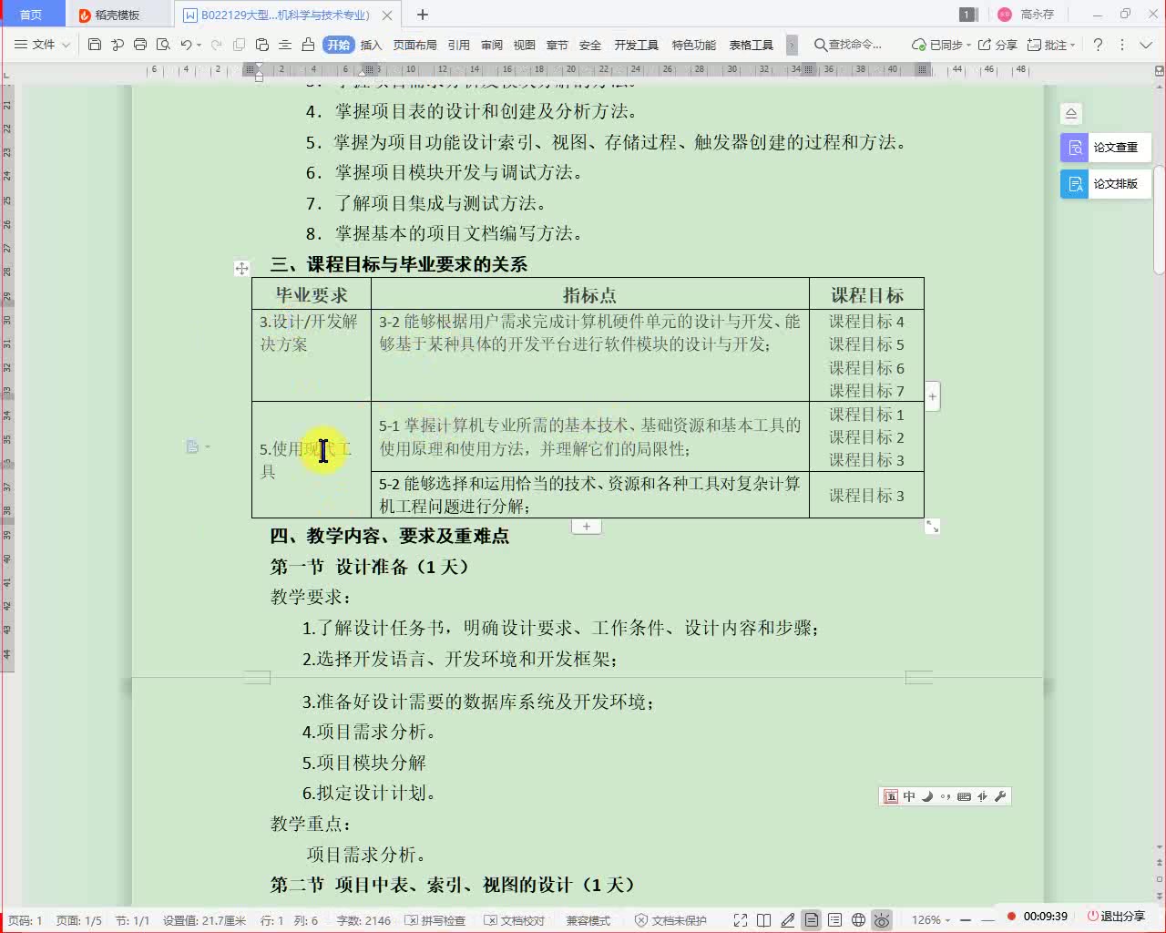Click the document proofreading status item
This screenshot has height=933, width=1166.
515,920
